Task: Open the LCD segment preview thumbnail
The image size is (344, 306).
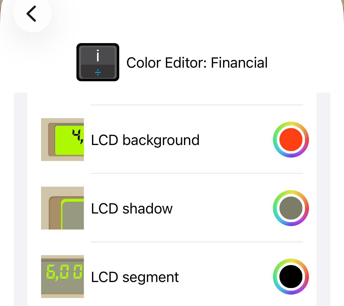Action: [x=62, y=277]
